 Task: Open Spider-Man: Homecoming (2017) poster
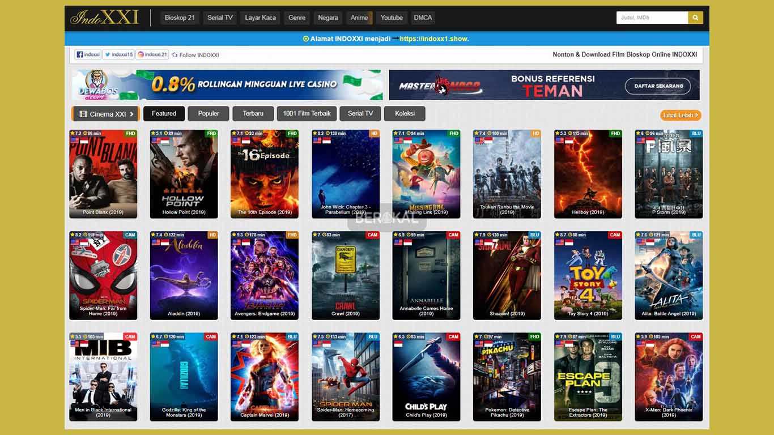[346, 377]
